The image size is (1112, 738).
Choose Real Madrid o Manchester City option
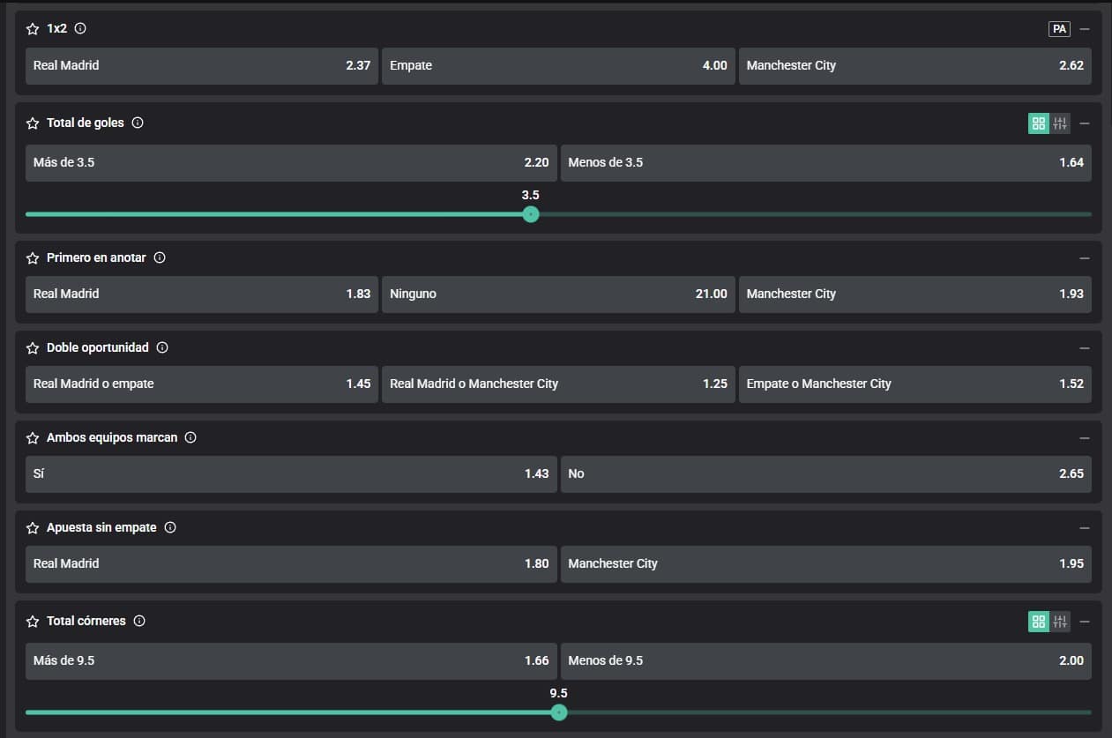point(557,384)
